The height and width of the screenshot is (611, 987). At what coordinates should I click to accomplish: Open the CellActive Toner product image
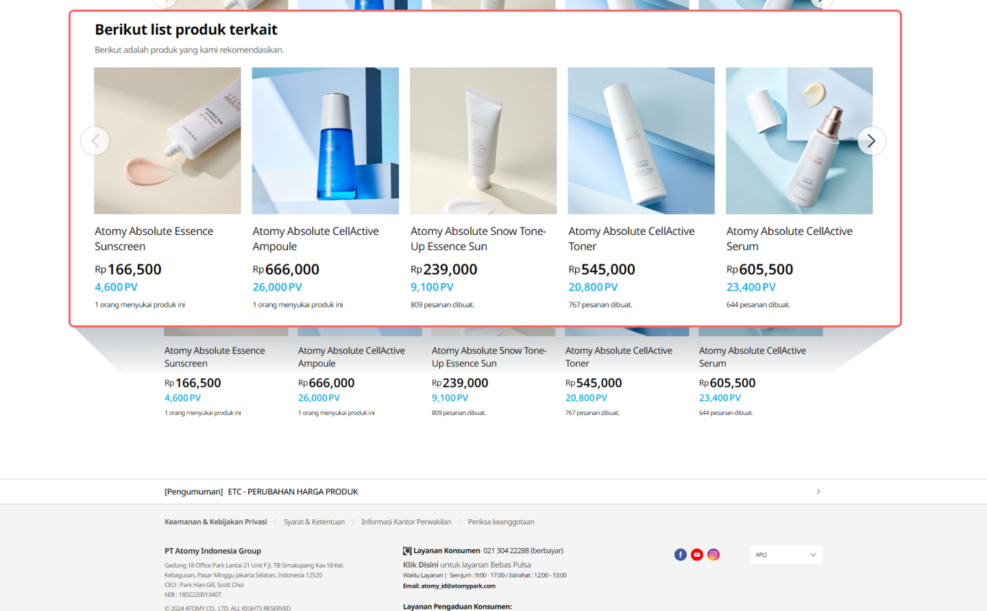coord(642,140)
